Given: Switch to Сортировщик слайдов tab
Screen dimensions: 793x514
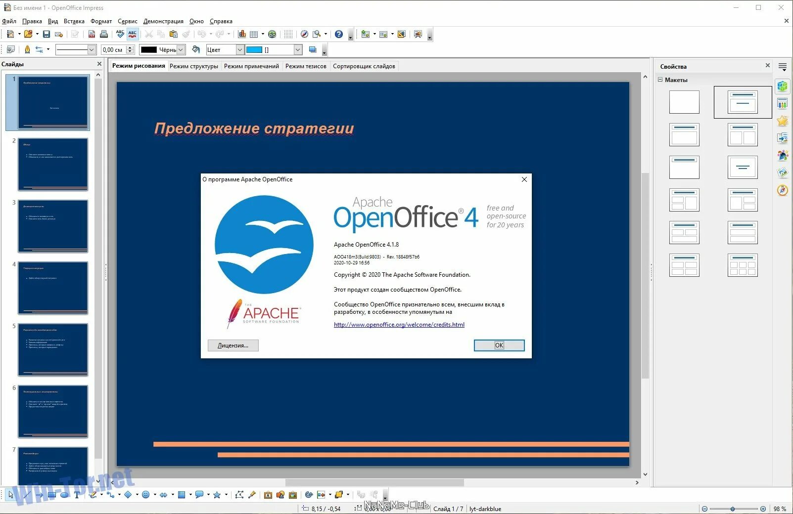Looking at the screenshot, I should (364, 66).
